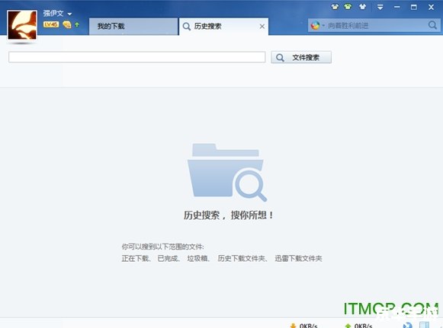Click the 已完成 scope text
443x328 pixels.
[167, 258]
